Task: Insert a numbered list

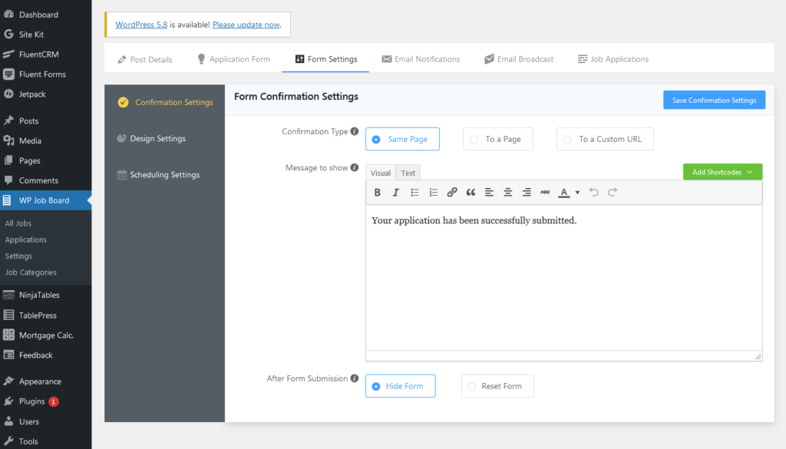Action: (432, 192)
